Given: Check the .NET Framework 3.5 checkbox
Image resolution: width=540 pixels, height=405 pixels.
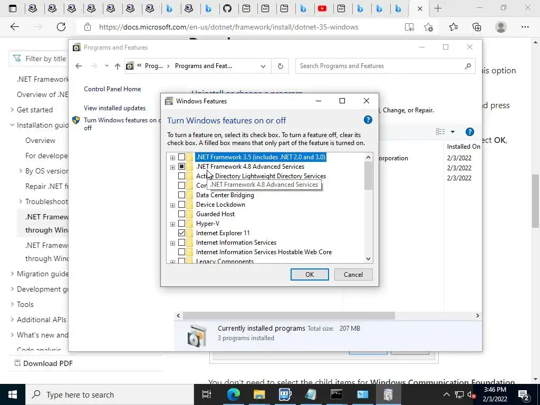Looking at the screenshot, I should [181, 157].
